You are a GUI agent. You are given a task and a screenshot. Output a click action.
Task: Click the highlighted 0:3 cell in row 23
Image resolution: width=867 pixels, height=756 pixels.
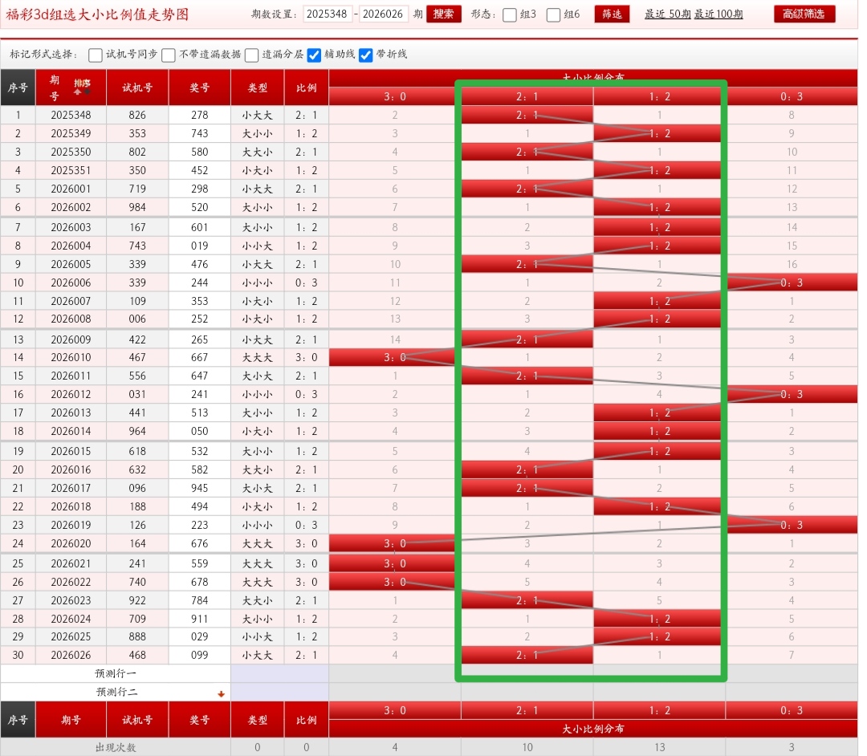(x=791, y=525)
